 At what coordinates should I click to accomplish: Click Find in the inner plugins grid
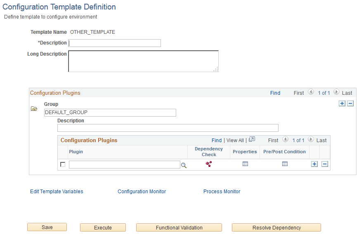217,140
